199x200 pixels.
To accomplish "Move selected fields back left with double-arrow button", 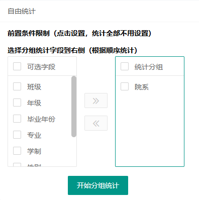I will point(96,123).
